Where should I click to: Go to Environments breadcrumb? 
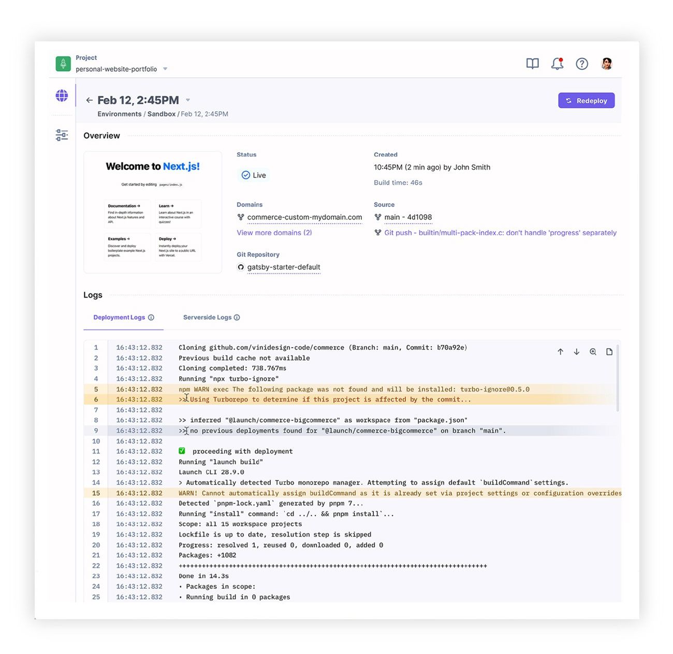point(120,114)
